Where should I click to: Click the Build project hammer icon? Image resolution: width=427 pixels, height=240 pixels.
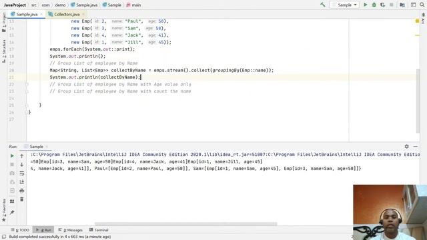(x=323, y=5)
